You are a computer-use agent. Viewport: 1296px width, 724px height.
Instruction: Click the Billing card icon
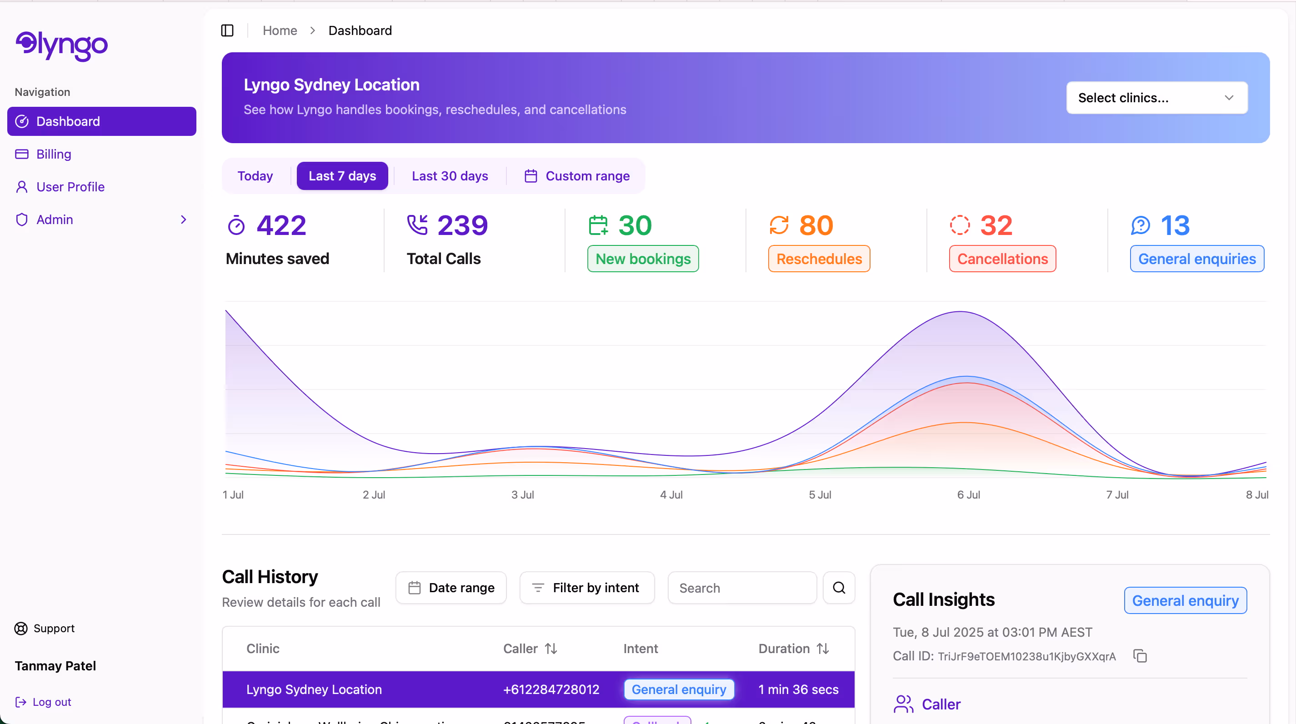point(22,154)
